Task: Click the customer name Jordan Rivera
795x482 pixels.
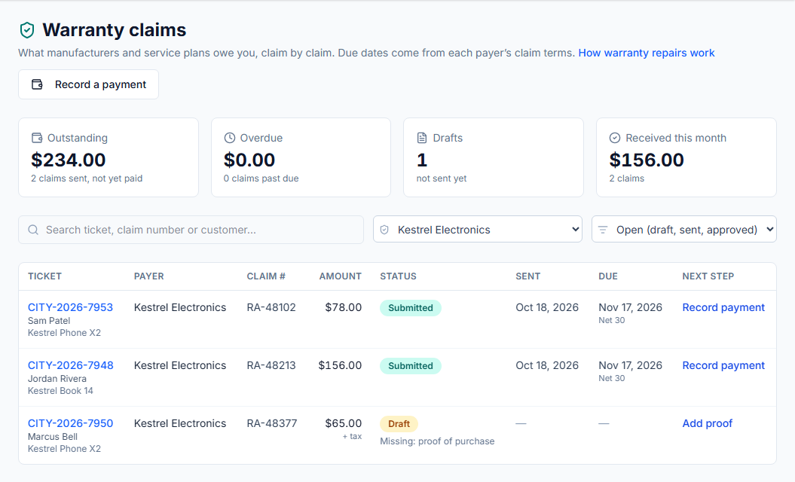Action: (57, 379)
